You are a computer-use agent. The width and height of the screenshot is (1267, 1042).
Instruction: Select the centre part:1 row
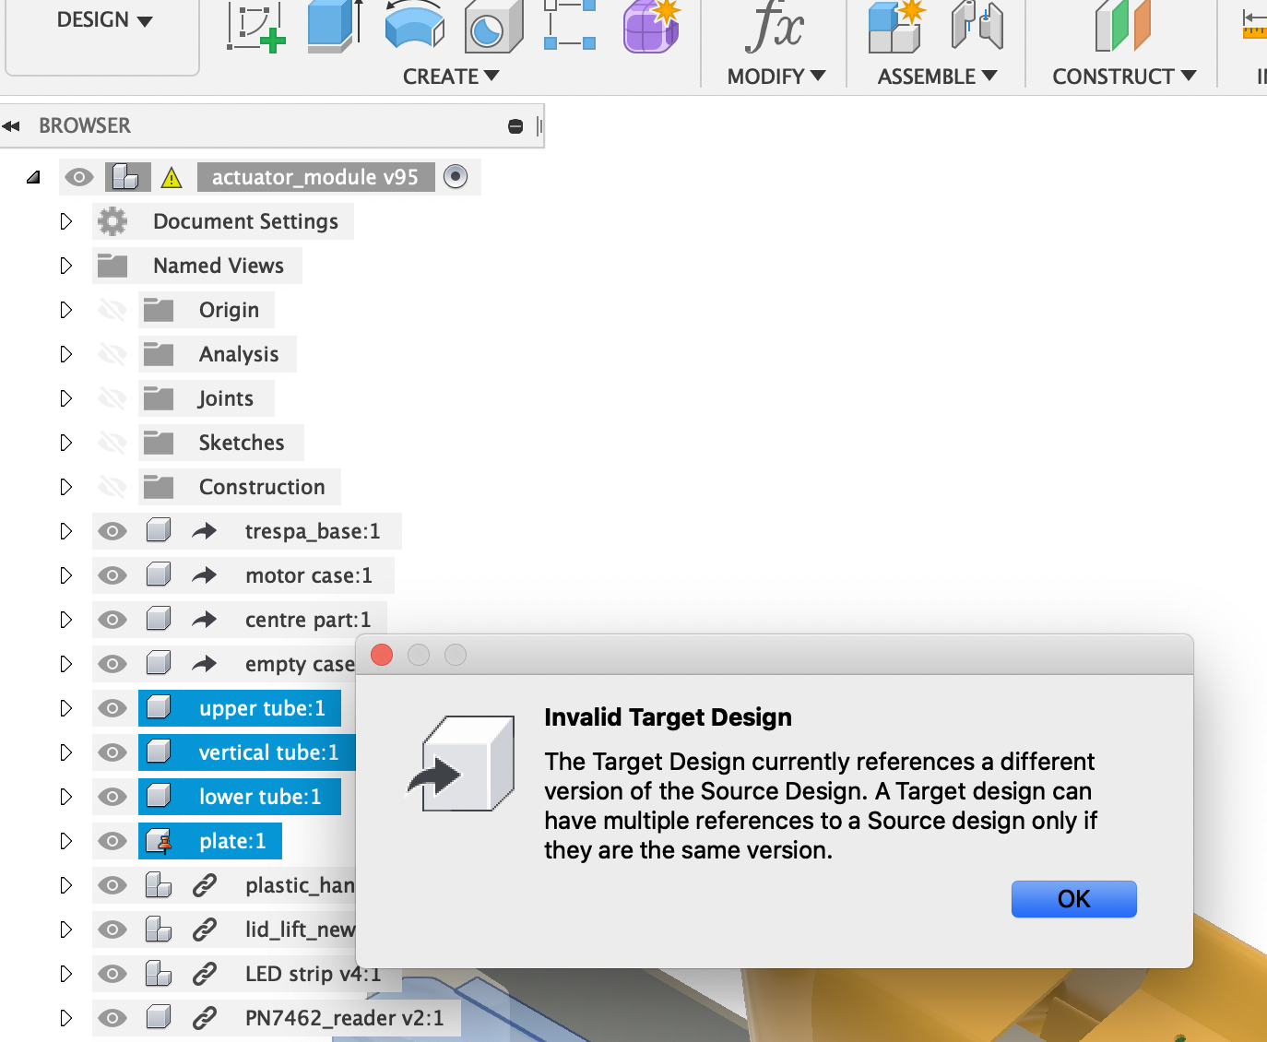[240, 620]
